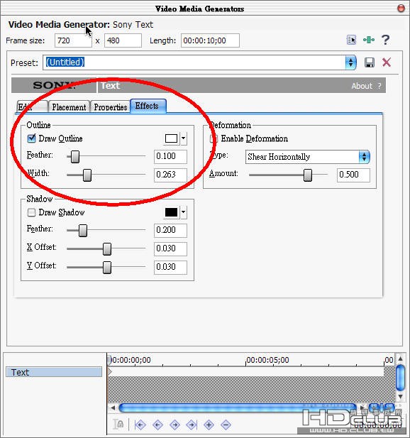The image size is (410, 438).
Task: Click the Replace Plug-In icon
Action: tap(351, 40)
